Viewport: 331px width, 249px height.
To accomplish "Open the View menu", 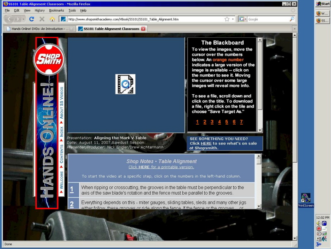I will coord(27,10).
